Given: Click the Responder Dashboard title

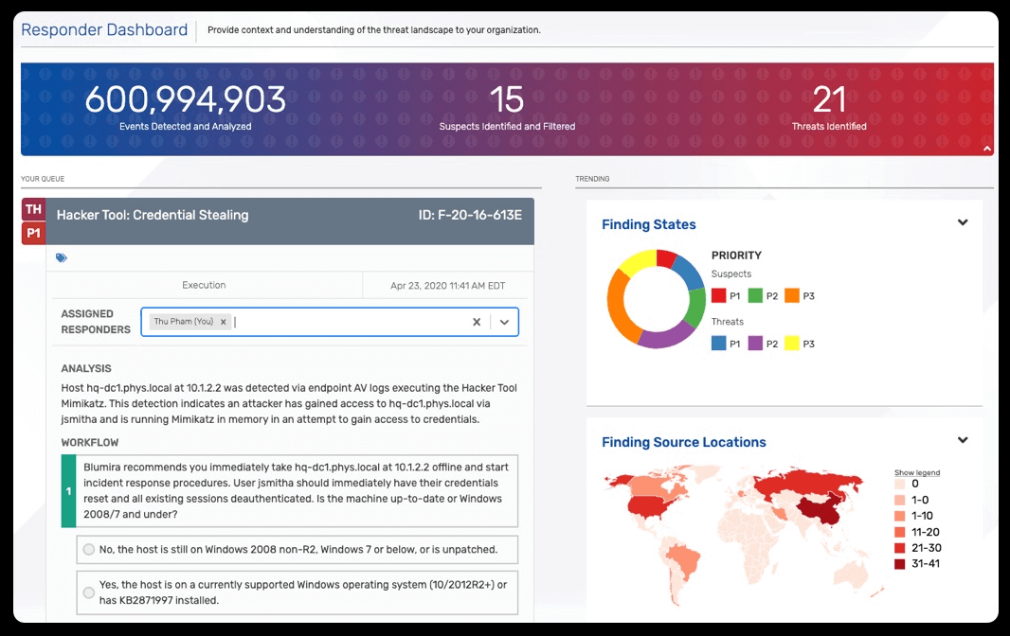Looking at the screenshot, I should [x=104, y=29].
